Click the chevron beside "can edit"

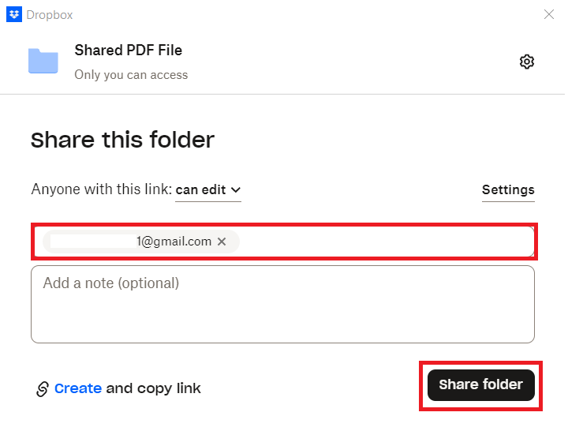pyautogui.click(x=235, y=189)
